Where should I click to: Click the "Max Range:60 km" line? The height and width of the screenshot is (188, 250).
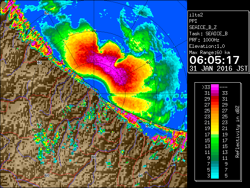click(x=209, y=52)
